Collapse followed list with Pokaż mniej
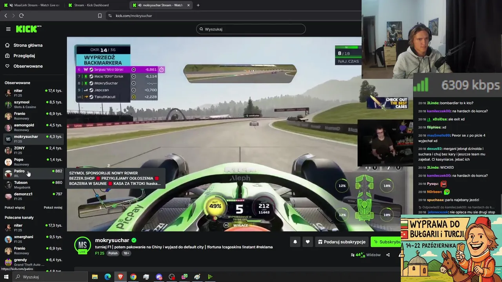 click(x=53, y=208)
